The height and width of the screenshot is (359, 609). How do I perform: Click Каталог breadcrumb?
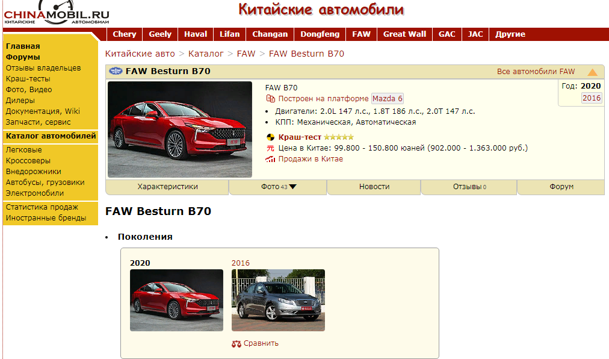(206, 54)
